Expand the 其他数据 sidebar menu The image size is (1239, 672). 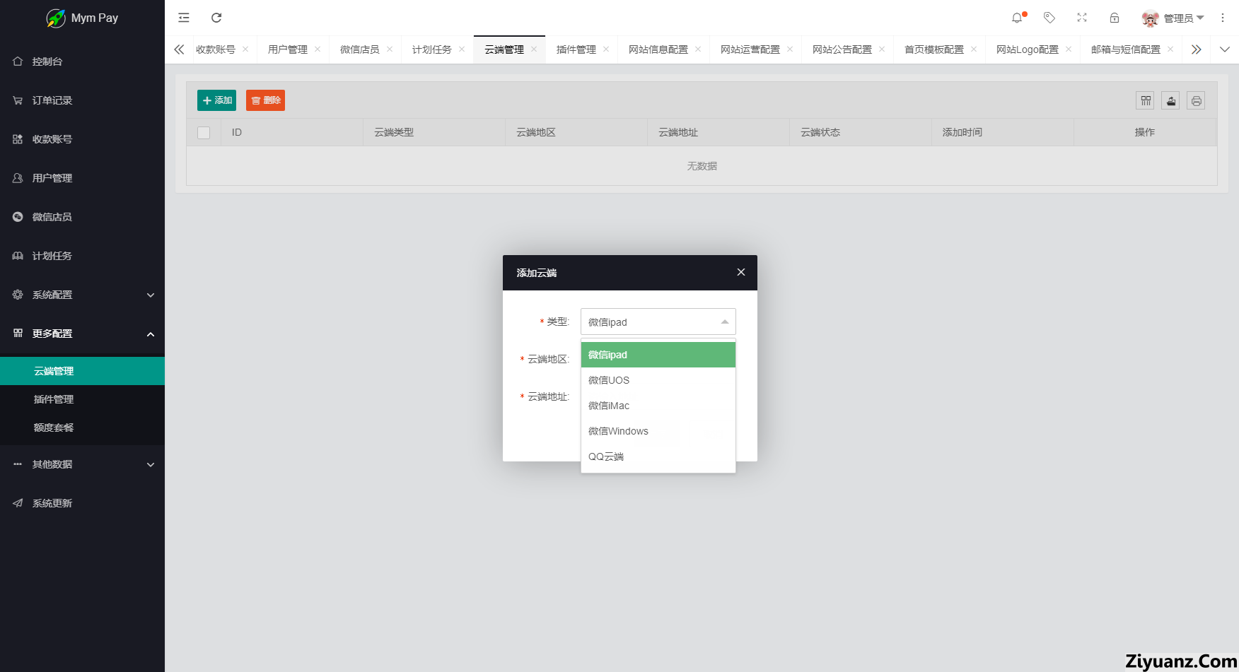pos(82,464)
